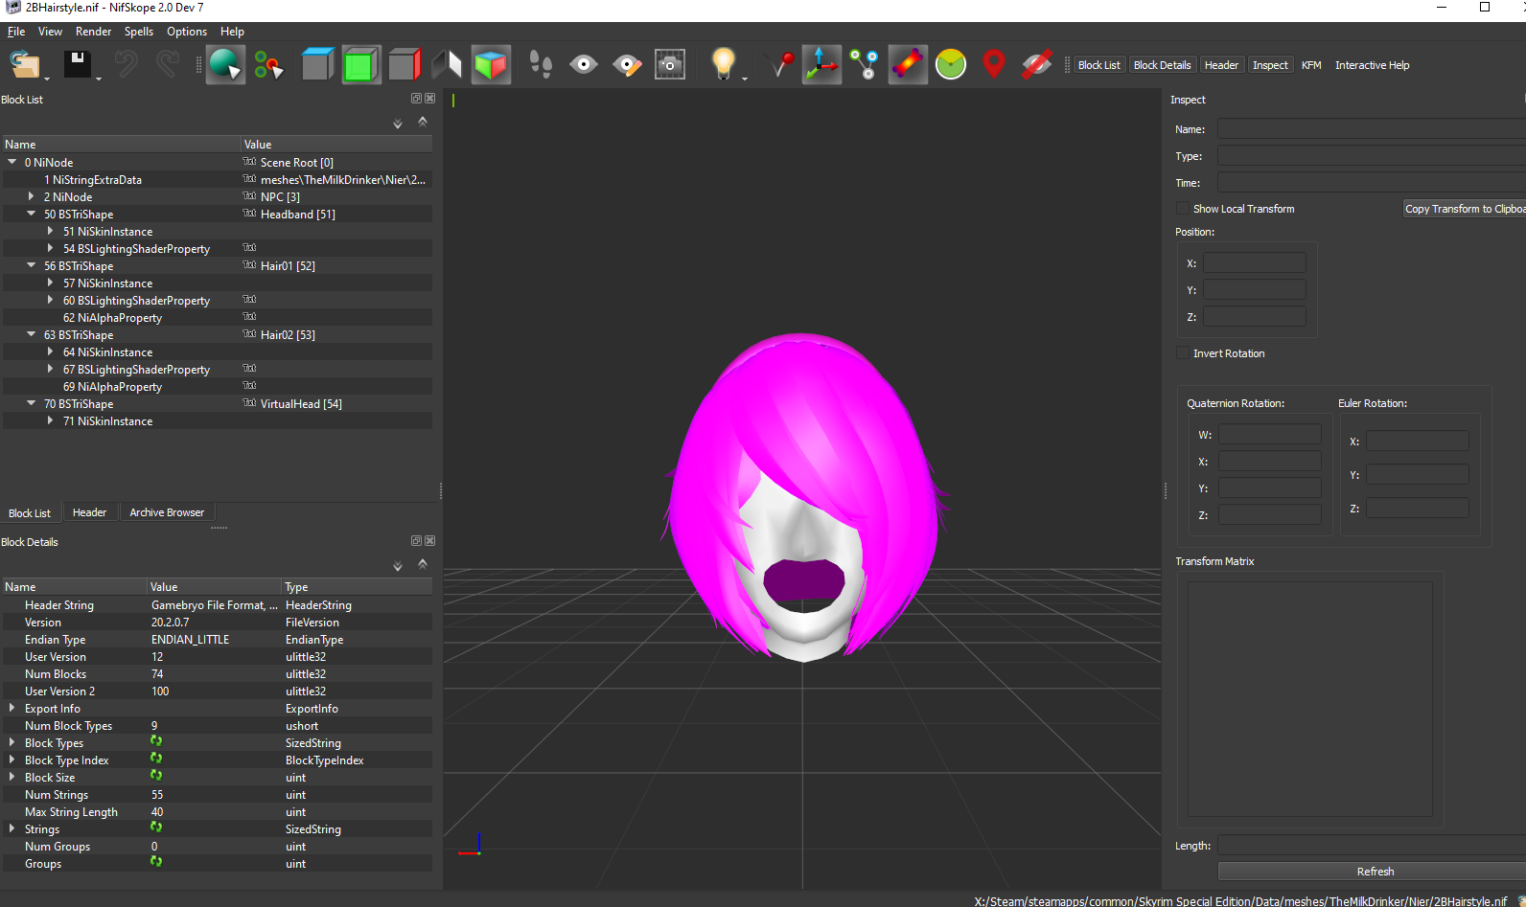The image size is (1526, 907).
Task: Click Interactive Help button
Action: [x=1372, y=65]
